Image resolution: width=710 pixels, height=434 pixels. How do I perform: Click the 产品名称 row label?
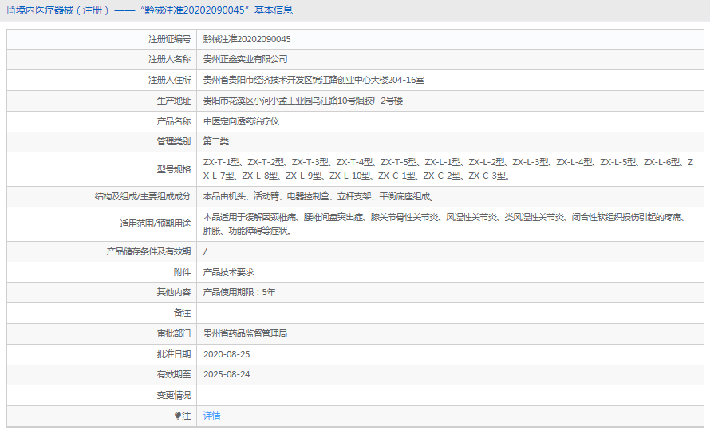coord(174,121)
